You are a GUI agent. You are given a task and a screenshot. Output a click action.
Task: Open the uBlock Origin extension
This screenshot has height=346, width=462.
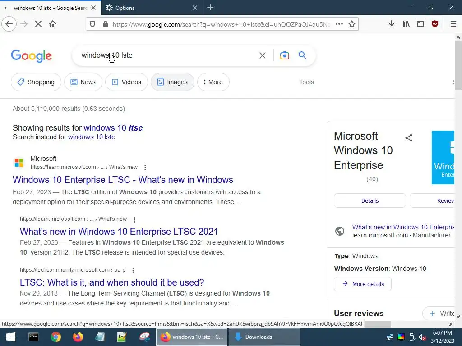(435, 24)
